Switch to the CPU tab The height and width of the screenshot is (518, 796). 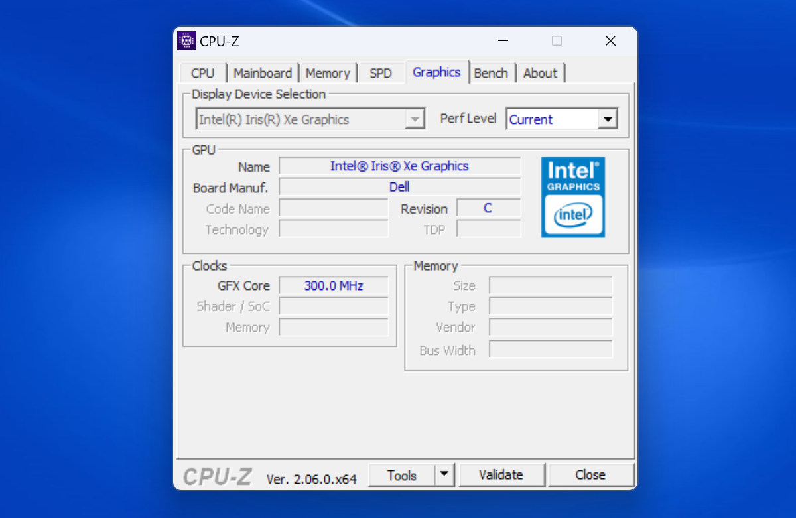click(x=202, y=73)
